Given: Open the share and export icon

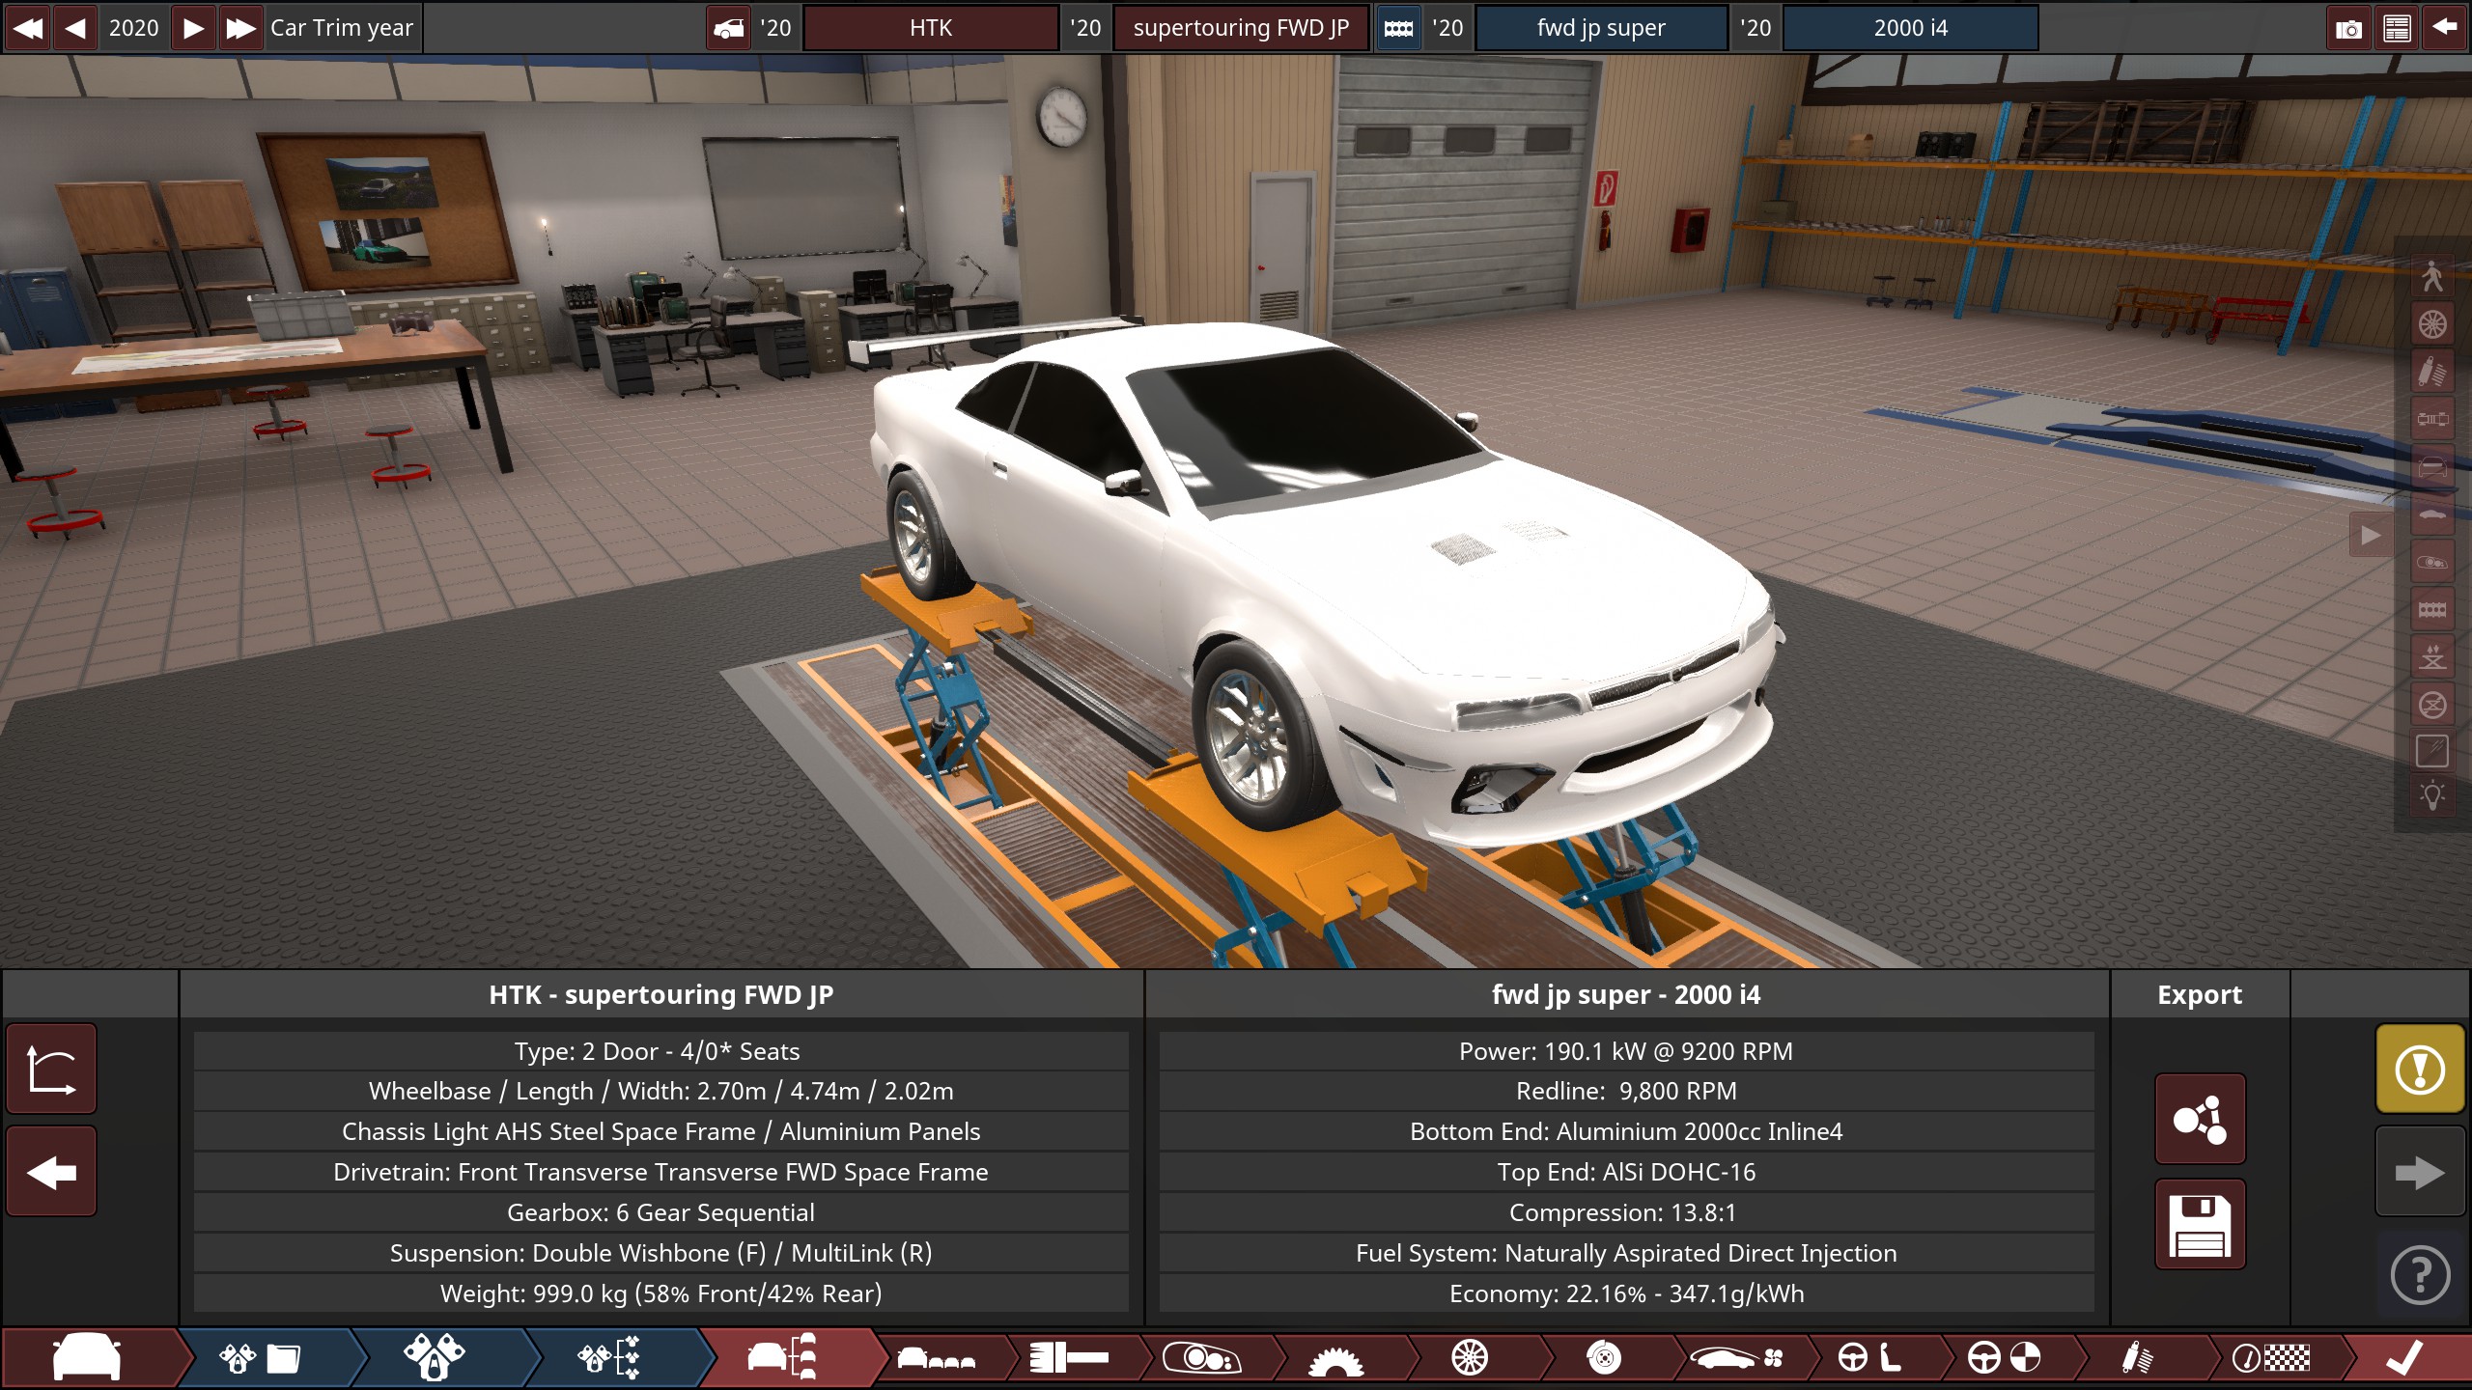Looking at the screenshot, I should click(2200, 1119).
